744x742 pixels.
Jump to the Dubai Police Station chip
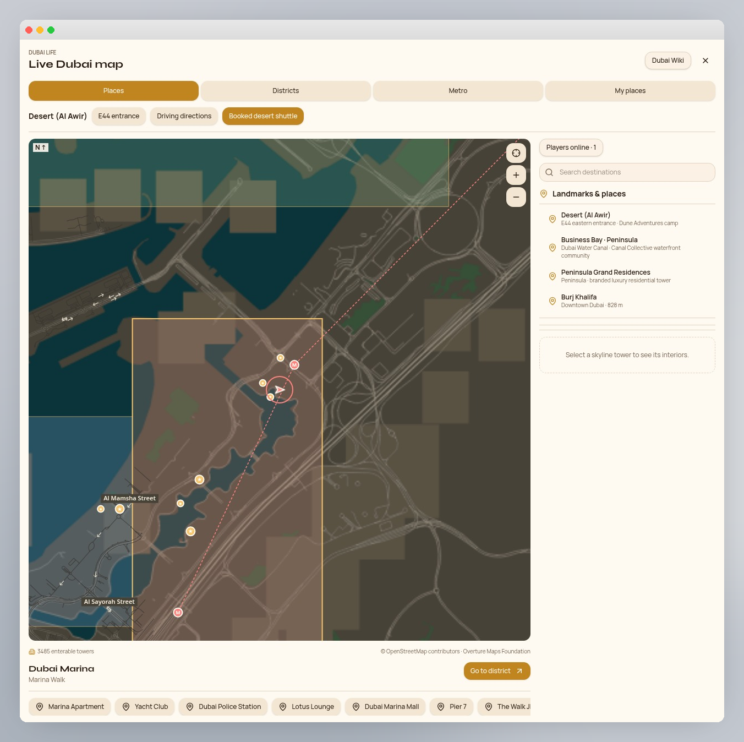click(x=223, y=707)
